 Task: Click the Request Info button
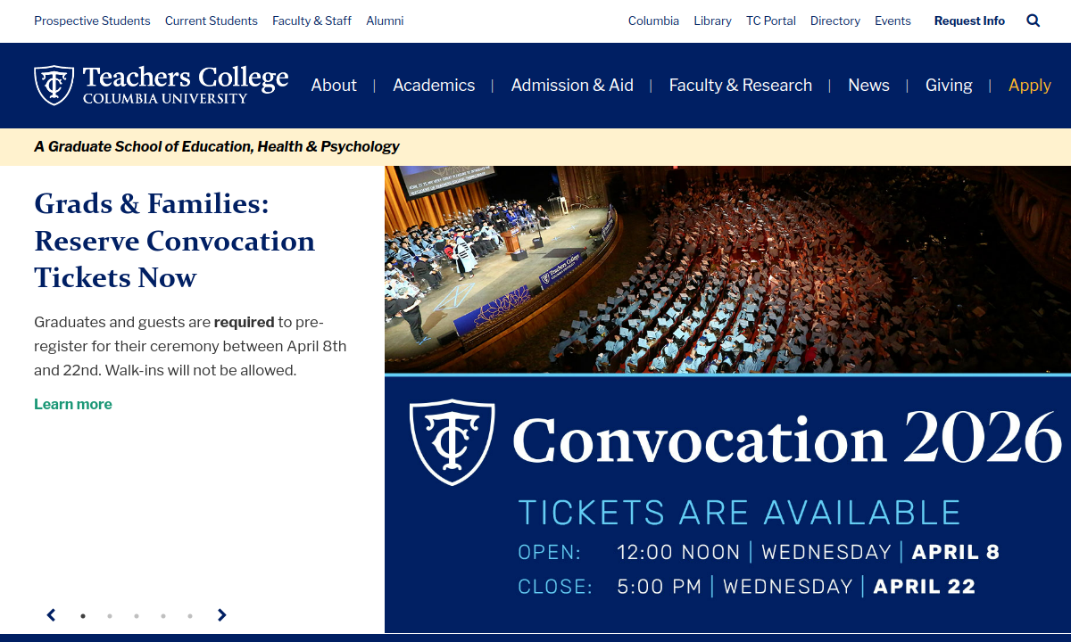click(x=969, y=21)
